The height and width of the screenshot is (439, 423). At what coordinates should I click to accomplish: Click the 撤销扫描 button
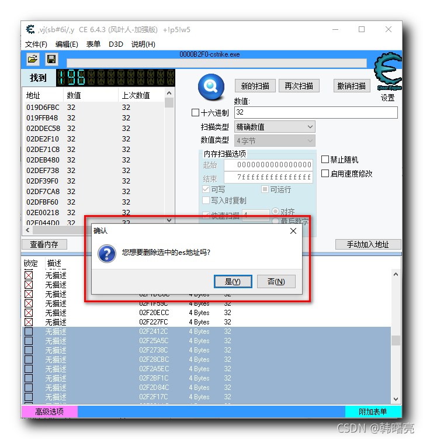pos(352,86)
